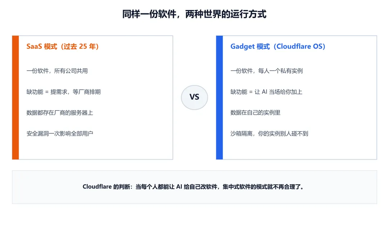Click the word Cloudflare in the bottom box
Image resolution: width=389 pixels, height=226 pixels.
(x=97, y=187)
